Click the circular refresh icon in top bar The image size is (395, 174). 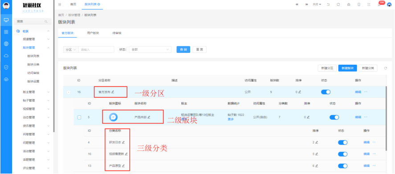338,4
